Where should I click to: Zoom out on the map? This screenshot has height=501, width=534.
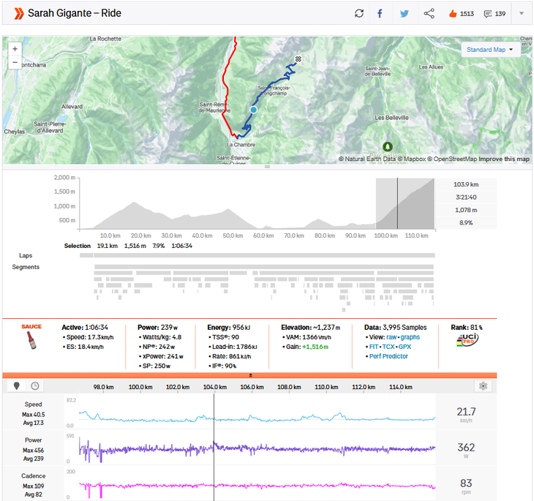15,62
